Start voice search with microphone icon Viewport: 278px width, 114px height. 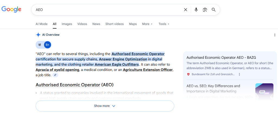coord(196,10)
